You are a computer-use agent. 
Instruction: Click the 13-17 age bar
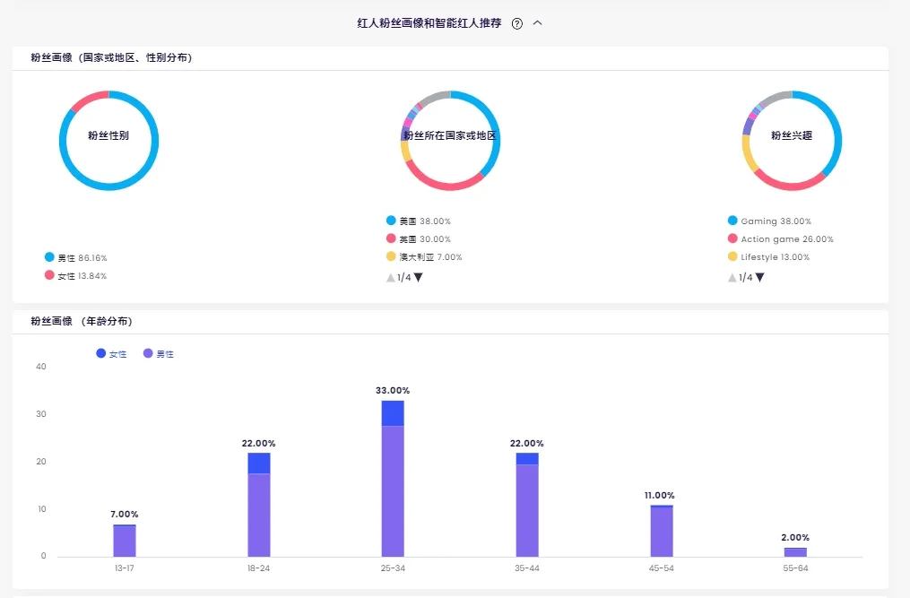click(x=125, y=541)
